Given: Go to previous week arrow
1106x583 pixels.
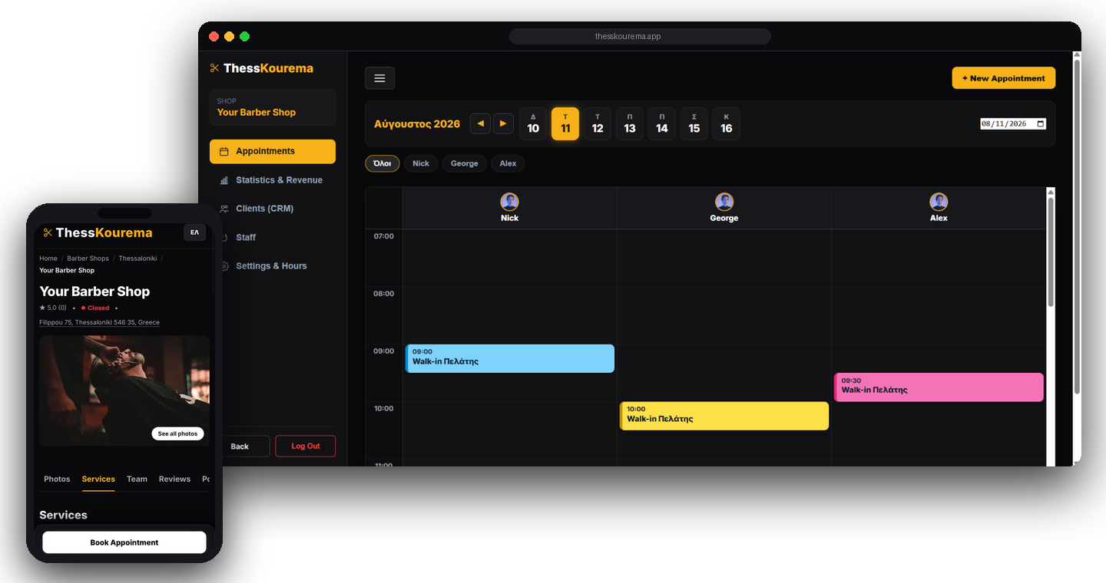Looking at the screenshot, I should point(480,124).
